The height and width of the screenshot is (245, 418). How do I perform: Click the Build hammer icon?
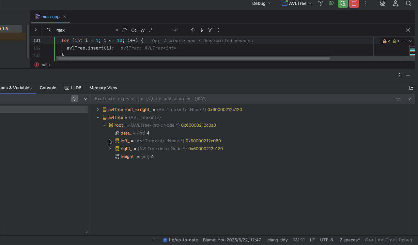click(320, 4)
